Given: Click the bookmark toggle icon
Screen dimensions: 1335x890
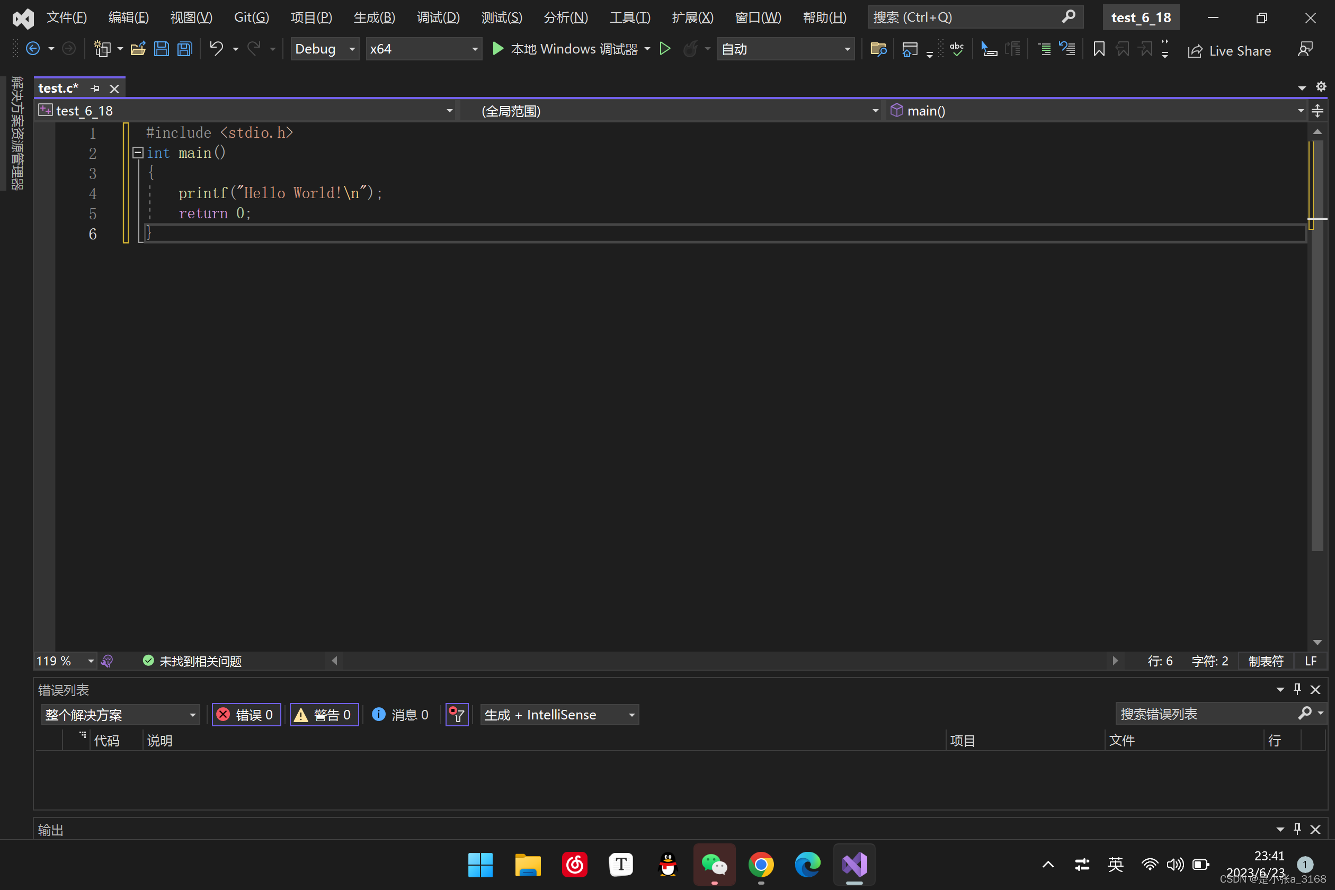Looking at the screenshot, I should pyautogui.click(x=1098, y=49).
